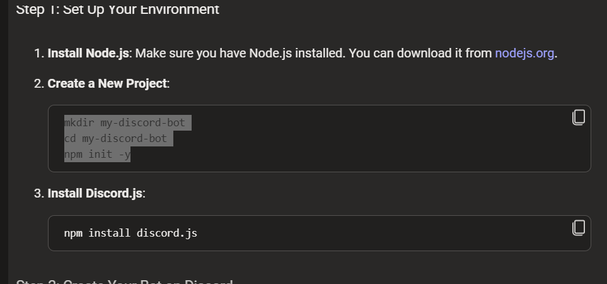Image resolution: width=607 pixels, height=284 pixels.
Task: Click the 'mkdir my-discord-bot' code line
Action: pyautogui.click(x=125, y=122)
